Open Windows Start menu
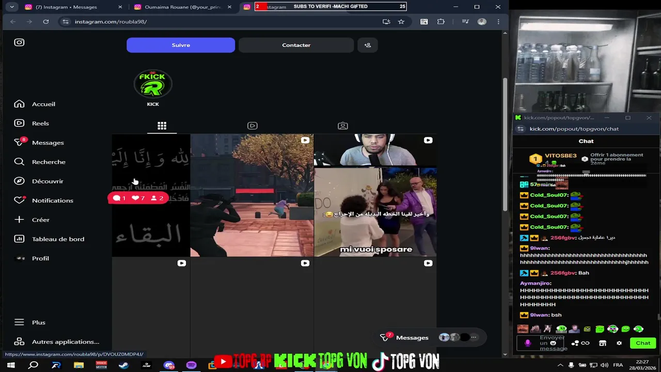Image resolution: width=661 pixels, height=372 pixels. pos(11,365)
